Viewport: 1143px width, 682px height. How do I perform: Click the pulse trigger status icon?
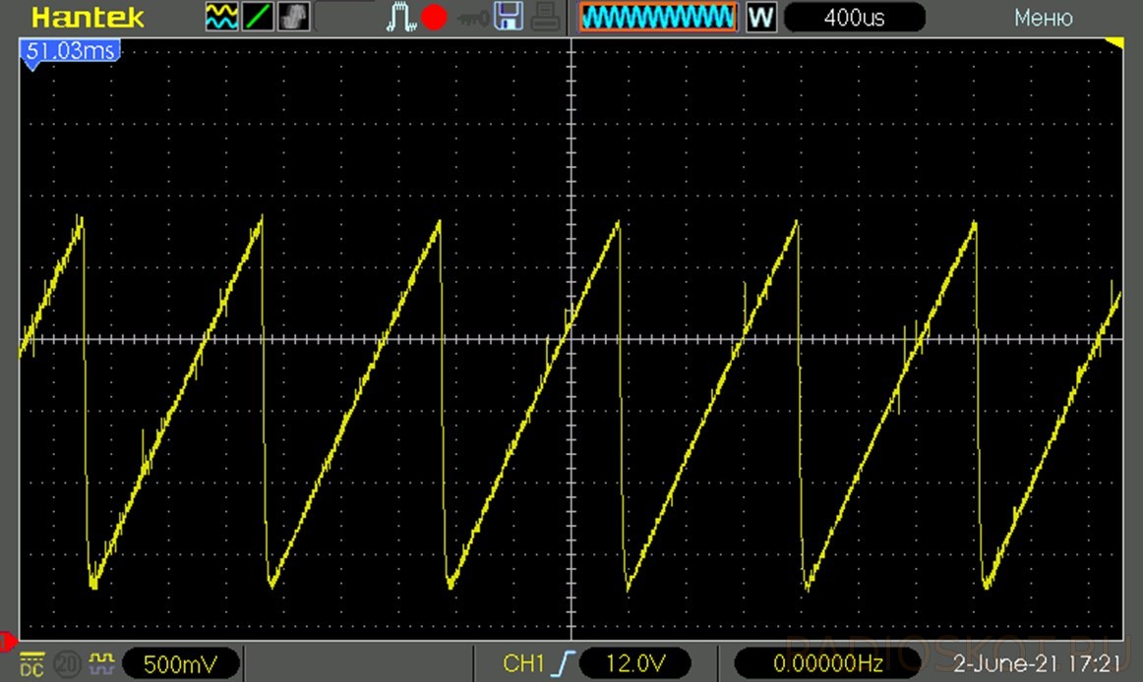click(x=400, y=17)
